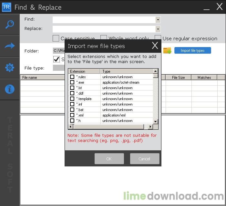Toggle the Use regular expression checkbox
This screenshot has width=226, height=206.
(x=158, y=38)
